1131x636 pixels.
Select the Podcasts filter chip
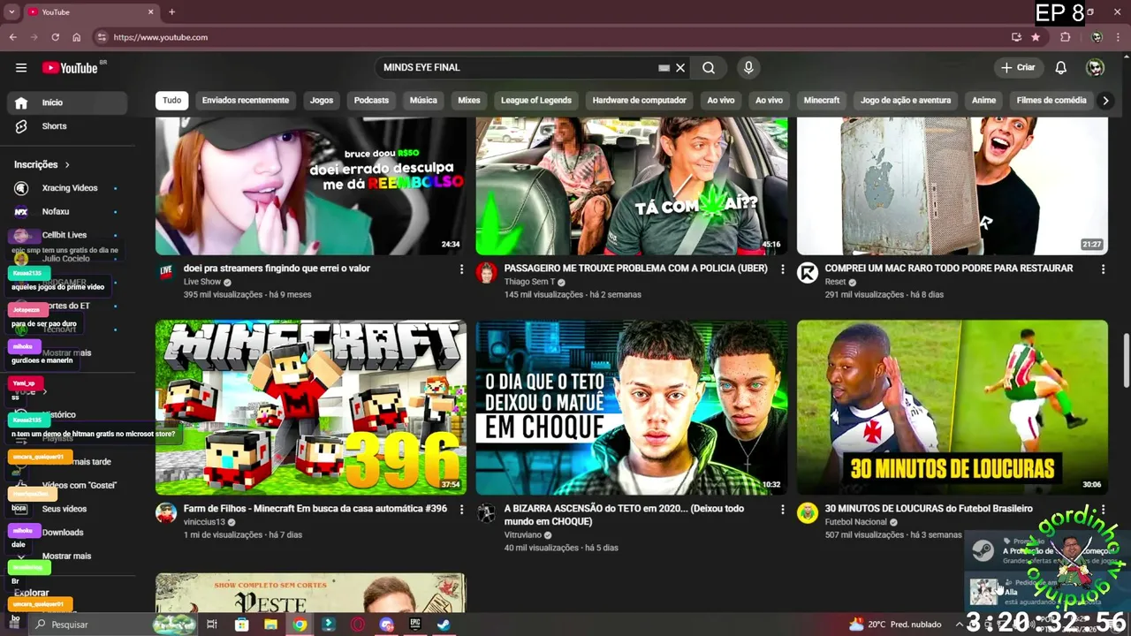click(371, 101)
